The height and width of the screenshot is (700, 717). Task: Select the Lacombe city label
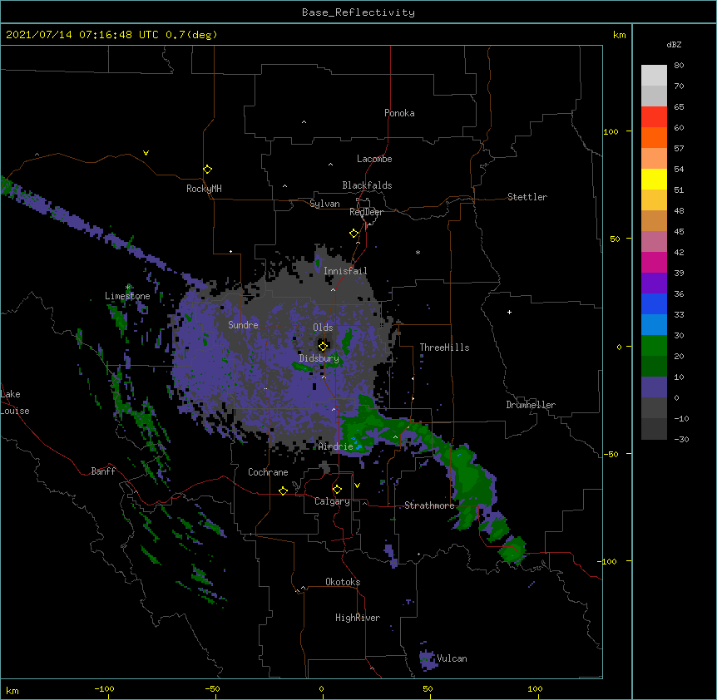pos(374,159)
